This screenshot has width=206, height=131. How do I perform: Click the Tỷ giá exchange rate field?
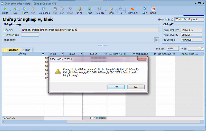click(196, 48)
